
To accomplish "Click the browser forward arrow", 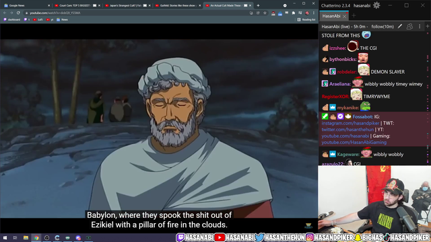I will click(11, 13).
